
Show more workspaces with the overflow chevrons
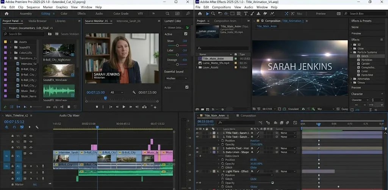click(x=153, y=14)
